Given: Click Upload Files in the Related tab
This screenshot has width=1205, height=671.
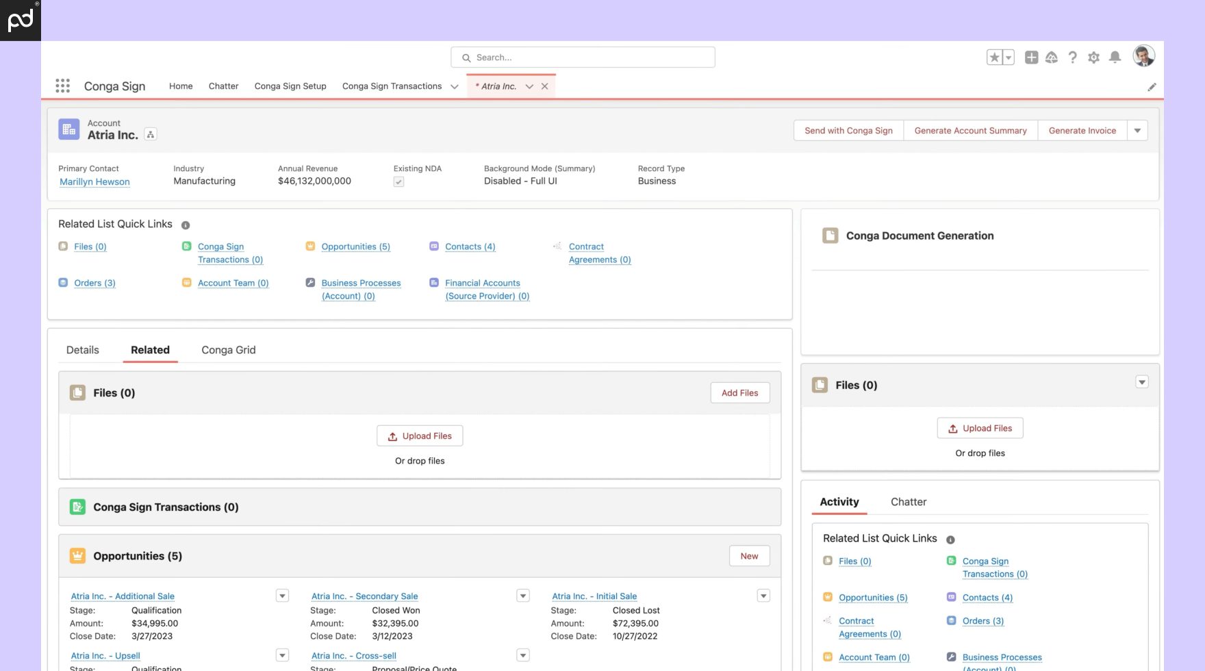Looking at the screenshot, I should pyautogui.click(x=420, y=436).
